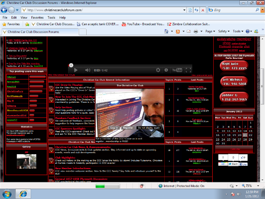
Task: Open Christine Car Club Discuss favorite link
Action: [53, 24]
